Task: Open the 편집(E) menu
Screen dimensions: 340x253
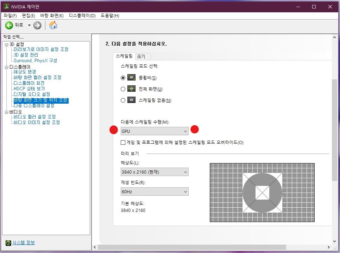Action: 29,15
